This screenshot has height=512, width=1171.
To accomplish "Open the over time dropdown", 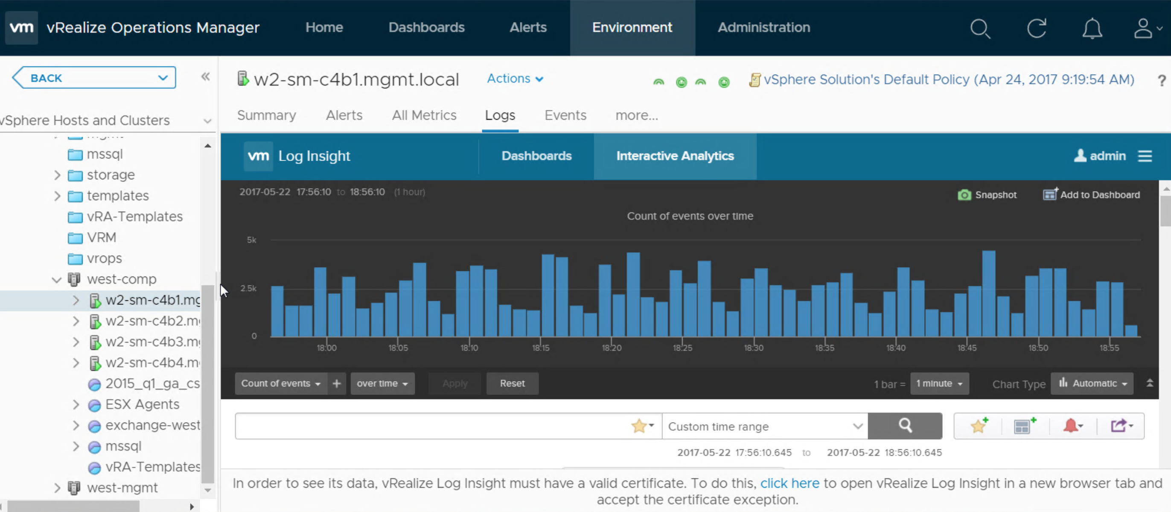I will click(x=382, y=383).
